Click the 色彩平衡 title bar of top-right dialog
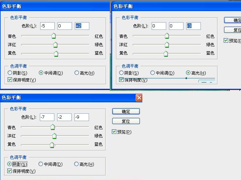241x180 pixels. point(176,6)
